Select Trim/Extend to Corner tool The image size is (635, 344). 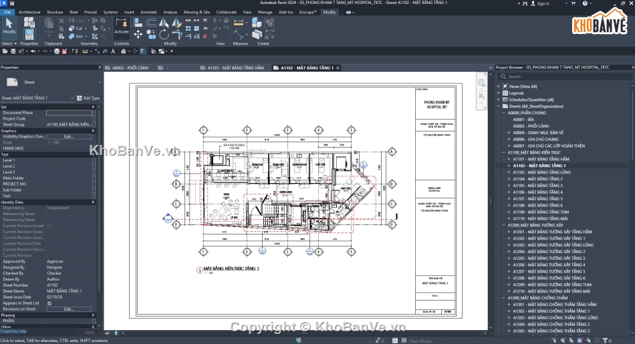click(x=177, y=35)
